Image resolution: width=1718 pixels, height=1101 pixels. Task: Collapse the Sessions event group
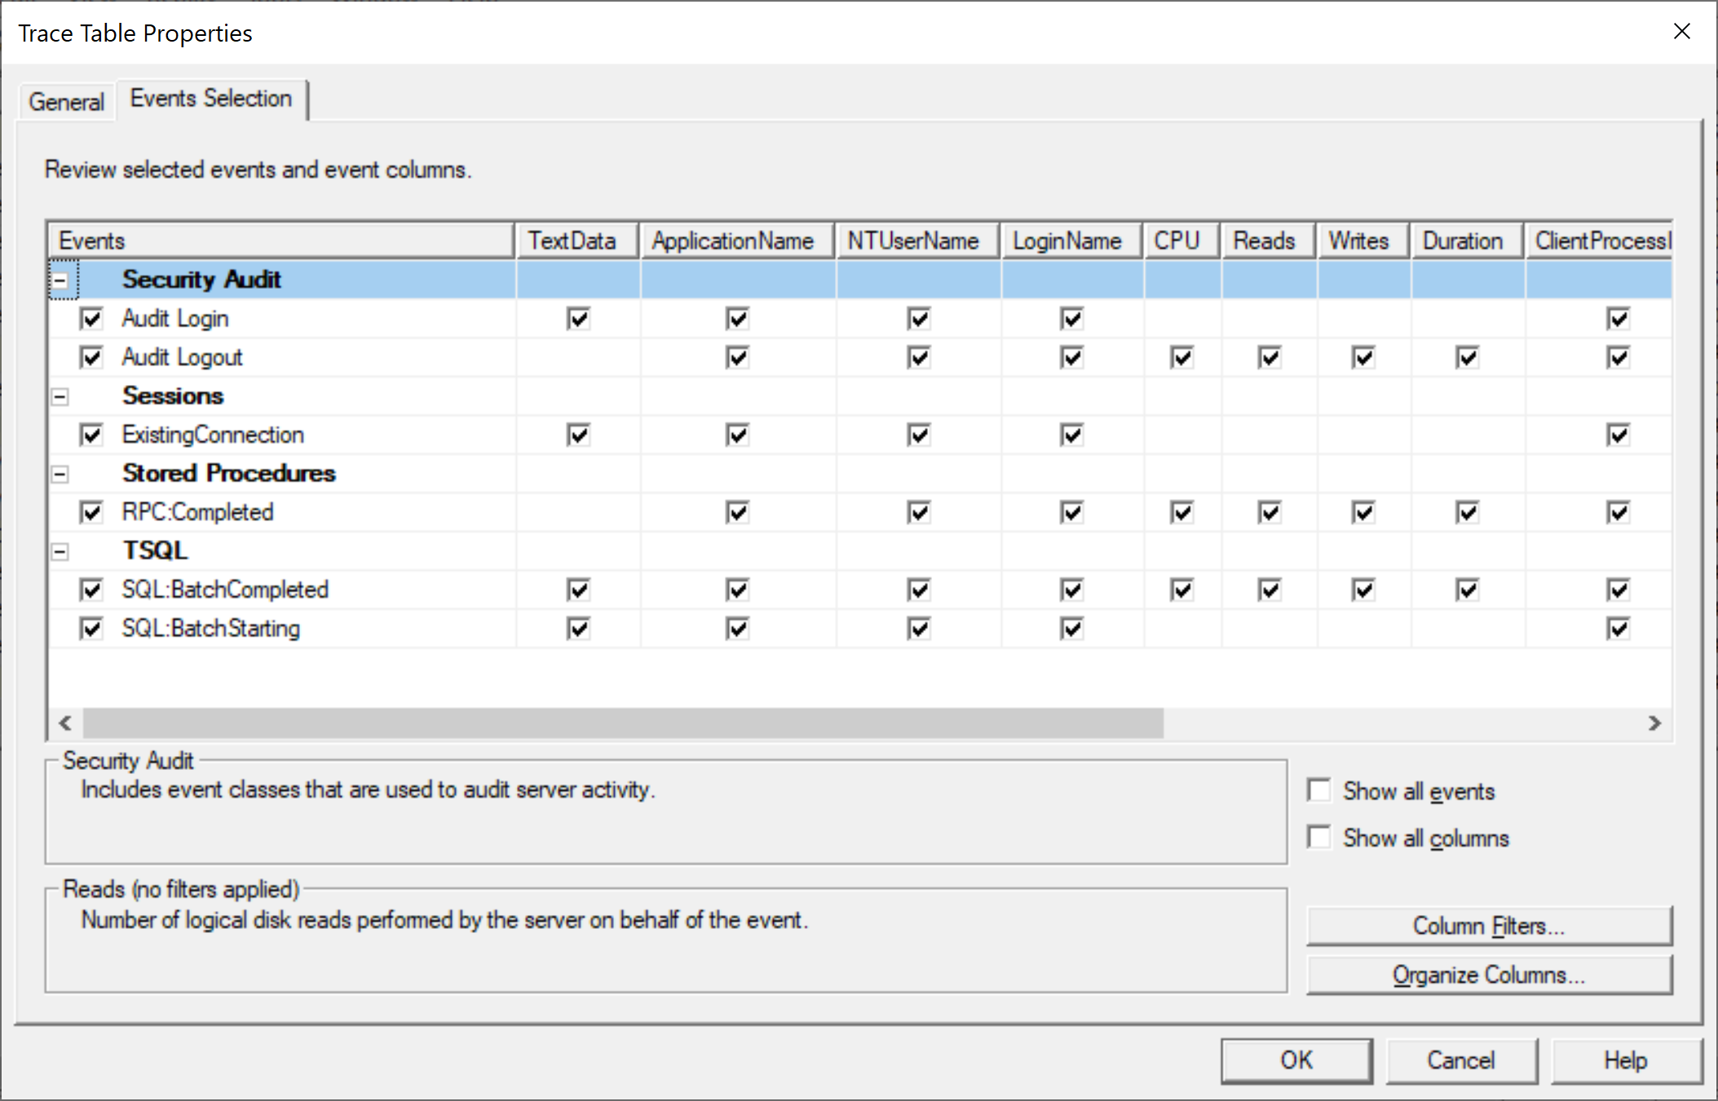tap(60, 397)
